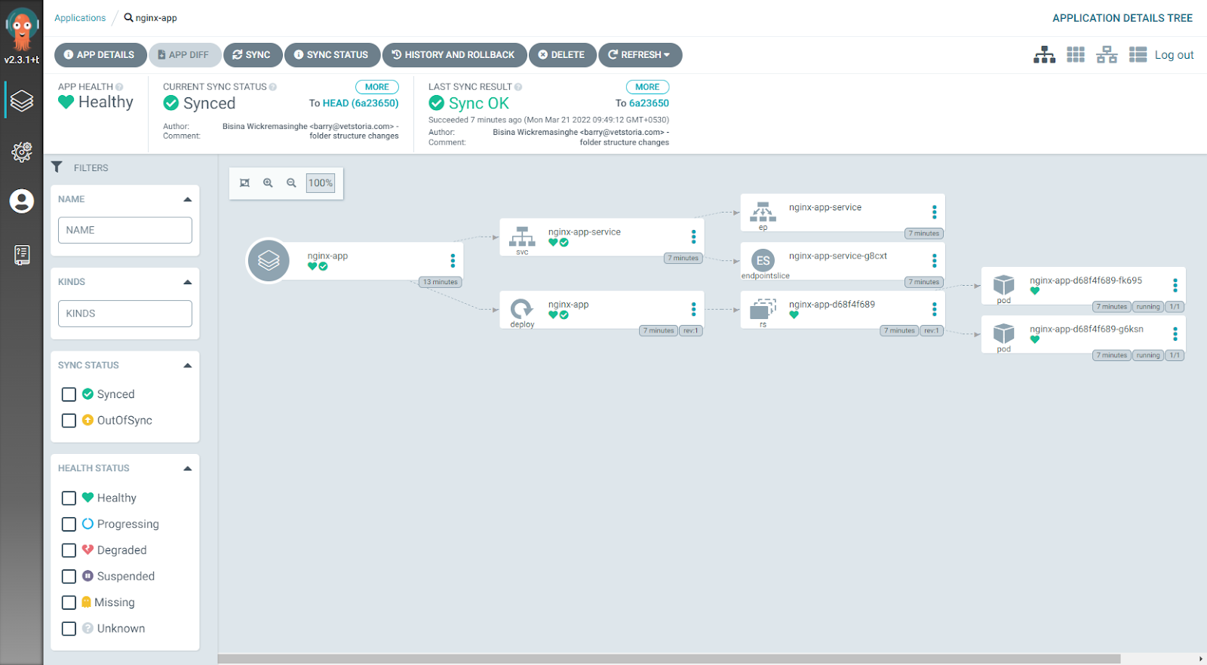Screen dimensions: 1207x665
Task: Open SYNC STATUS details
Action: click(331, 55)
